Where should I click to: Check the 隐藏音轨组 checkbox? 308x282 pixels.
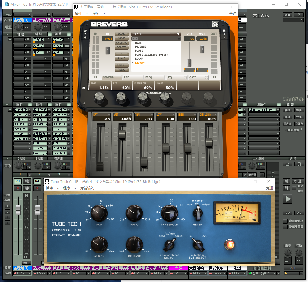pyautogui.click(x=285, y=221)
